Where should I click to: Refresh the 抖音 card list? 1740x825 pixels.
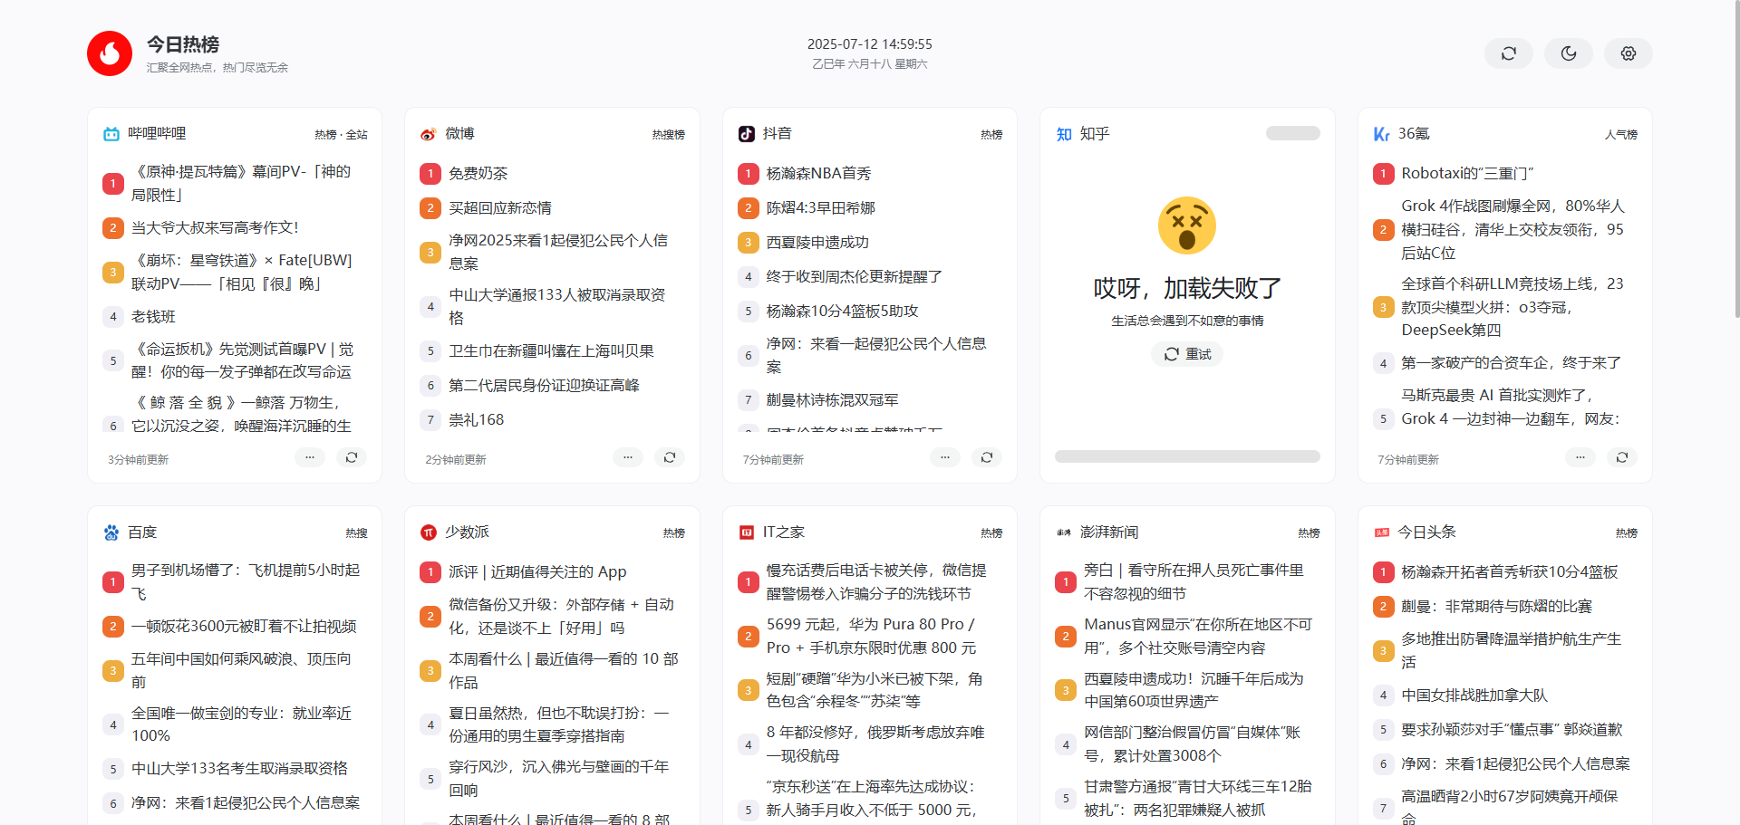click(987, 457)
